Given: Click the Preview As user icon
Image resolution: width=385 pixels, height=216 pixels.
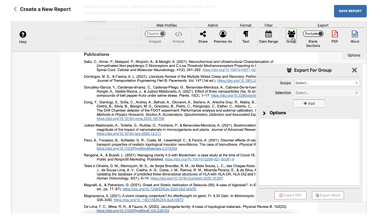Looking at the screenshot, I should [223, 34].
